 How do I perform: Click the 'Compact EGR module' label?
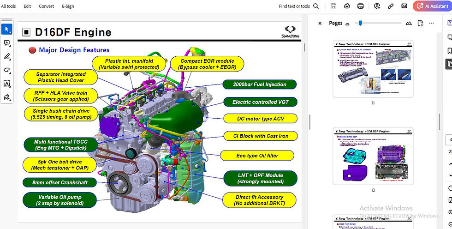tap(207, 64)
